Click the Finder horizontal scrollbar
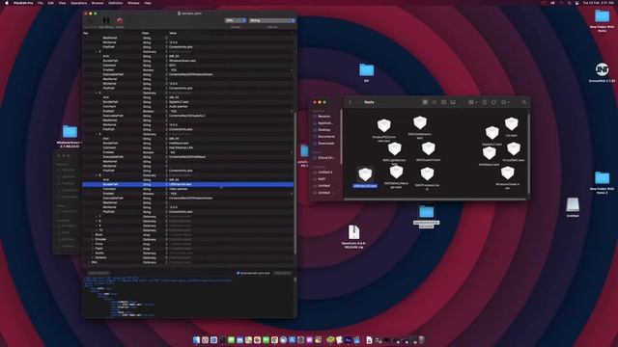 [435, 200]
